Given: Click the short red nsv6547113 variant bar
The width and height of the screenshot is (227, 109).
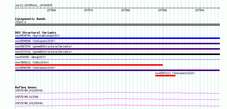Looking at the screenshot, I should tap(165, 76).
